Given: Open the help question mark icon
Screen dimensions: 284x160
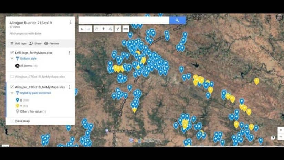Looking at the screenshot, I should coord(273,138).
